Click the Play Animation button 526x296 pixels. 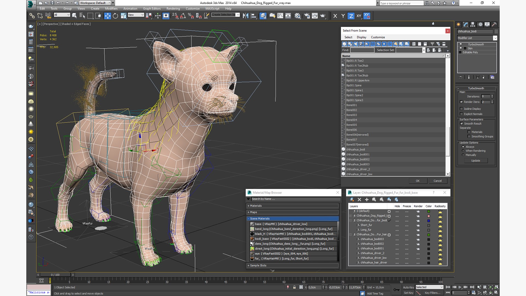point(460,287)
